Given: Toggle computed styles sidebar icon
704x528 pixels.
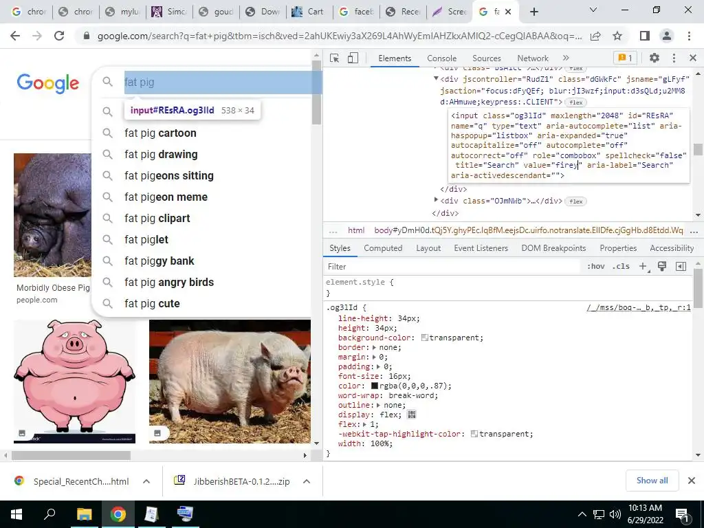Looking at the screenshot, I should tap(681, 266).
